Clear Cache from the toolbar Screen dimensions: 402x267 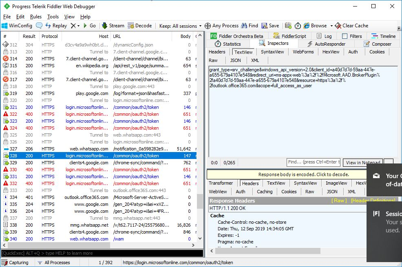pos(351,26)
